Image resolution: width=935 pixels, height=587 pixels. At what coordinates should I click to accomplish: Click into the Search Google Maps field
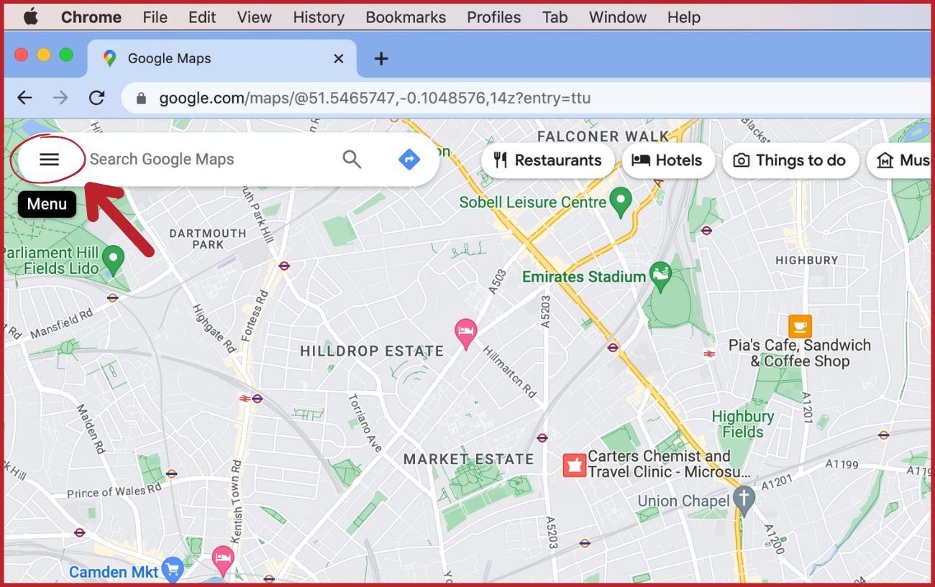pyautogui.click(x=209, y=160)
